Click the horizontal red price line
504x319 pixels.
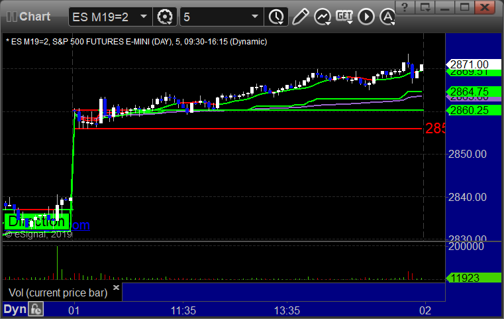(248, 129)
